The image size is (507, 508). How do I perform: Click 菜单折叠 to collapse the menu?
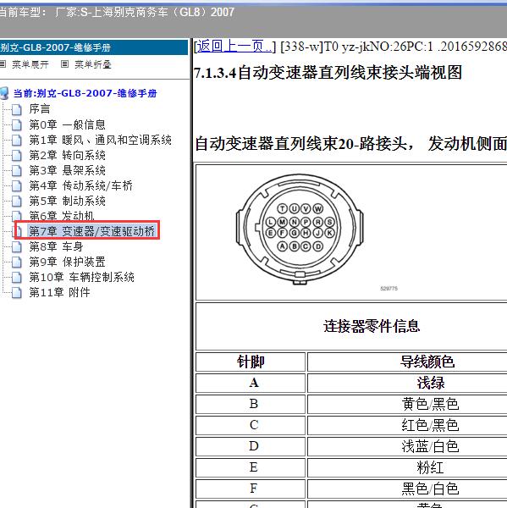click(93, 64)
